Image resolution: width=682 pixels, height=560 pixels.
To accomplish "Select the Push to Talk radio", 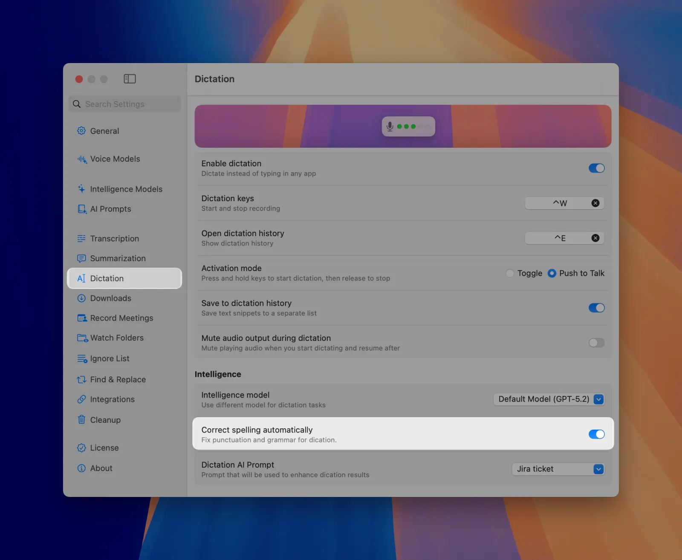I will pyautogui.click(x=552, y=273).
